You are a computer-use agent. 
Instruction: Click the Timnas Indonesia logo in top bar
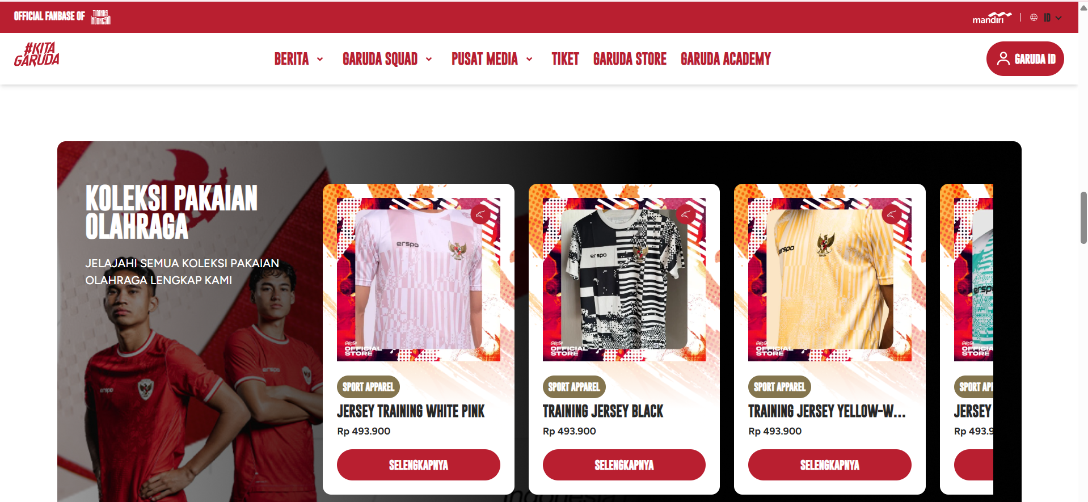pyautogui.click(x=100, y=17)
